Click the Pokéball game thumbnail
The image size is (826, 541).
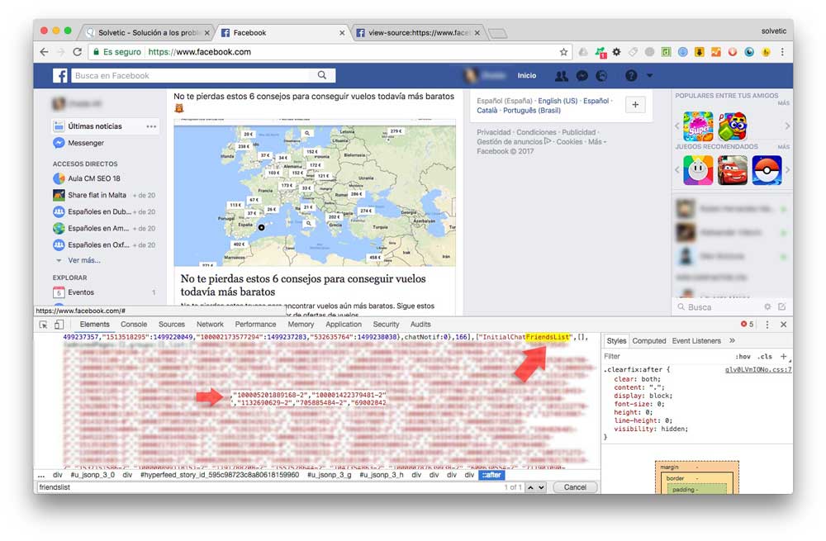(x=767, y=169)
